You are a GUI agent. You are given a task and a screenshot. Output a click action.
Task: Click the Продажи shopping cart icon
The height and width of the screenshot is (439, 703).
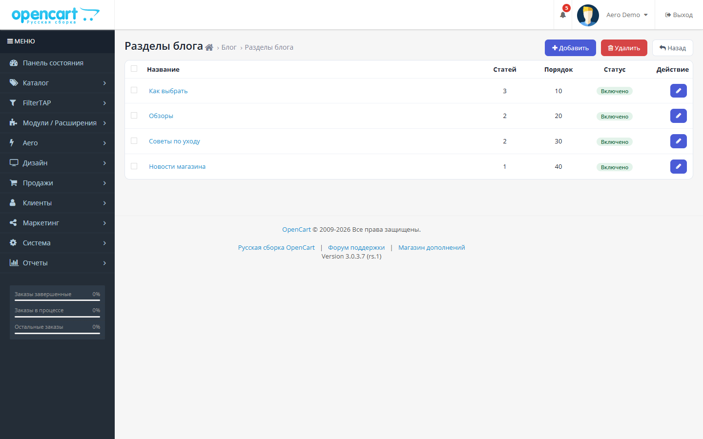(x=13, y=183)
